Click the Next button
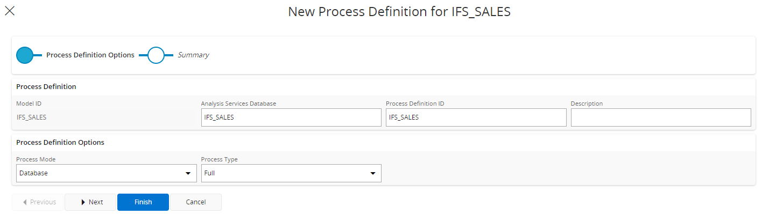762x214 pixels. pos(90,202)
